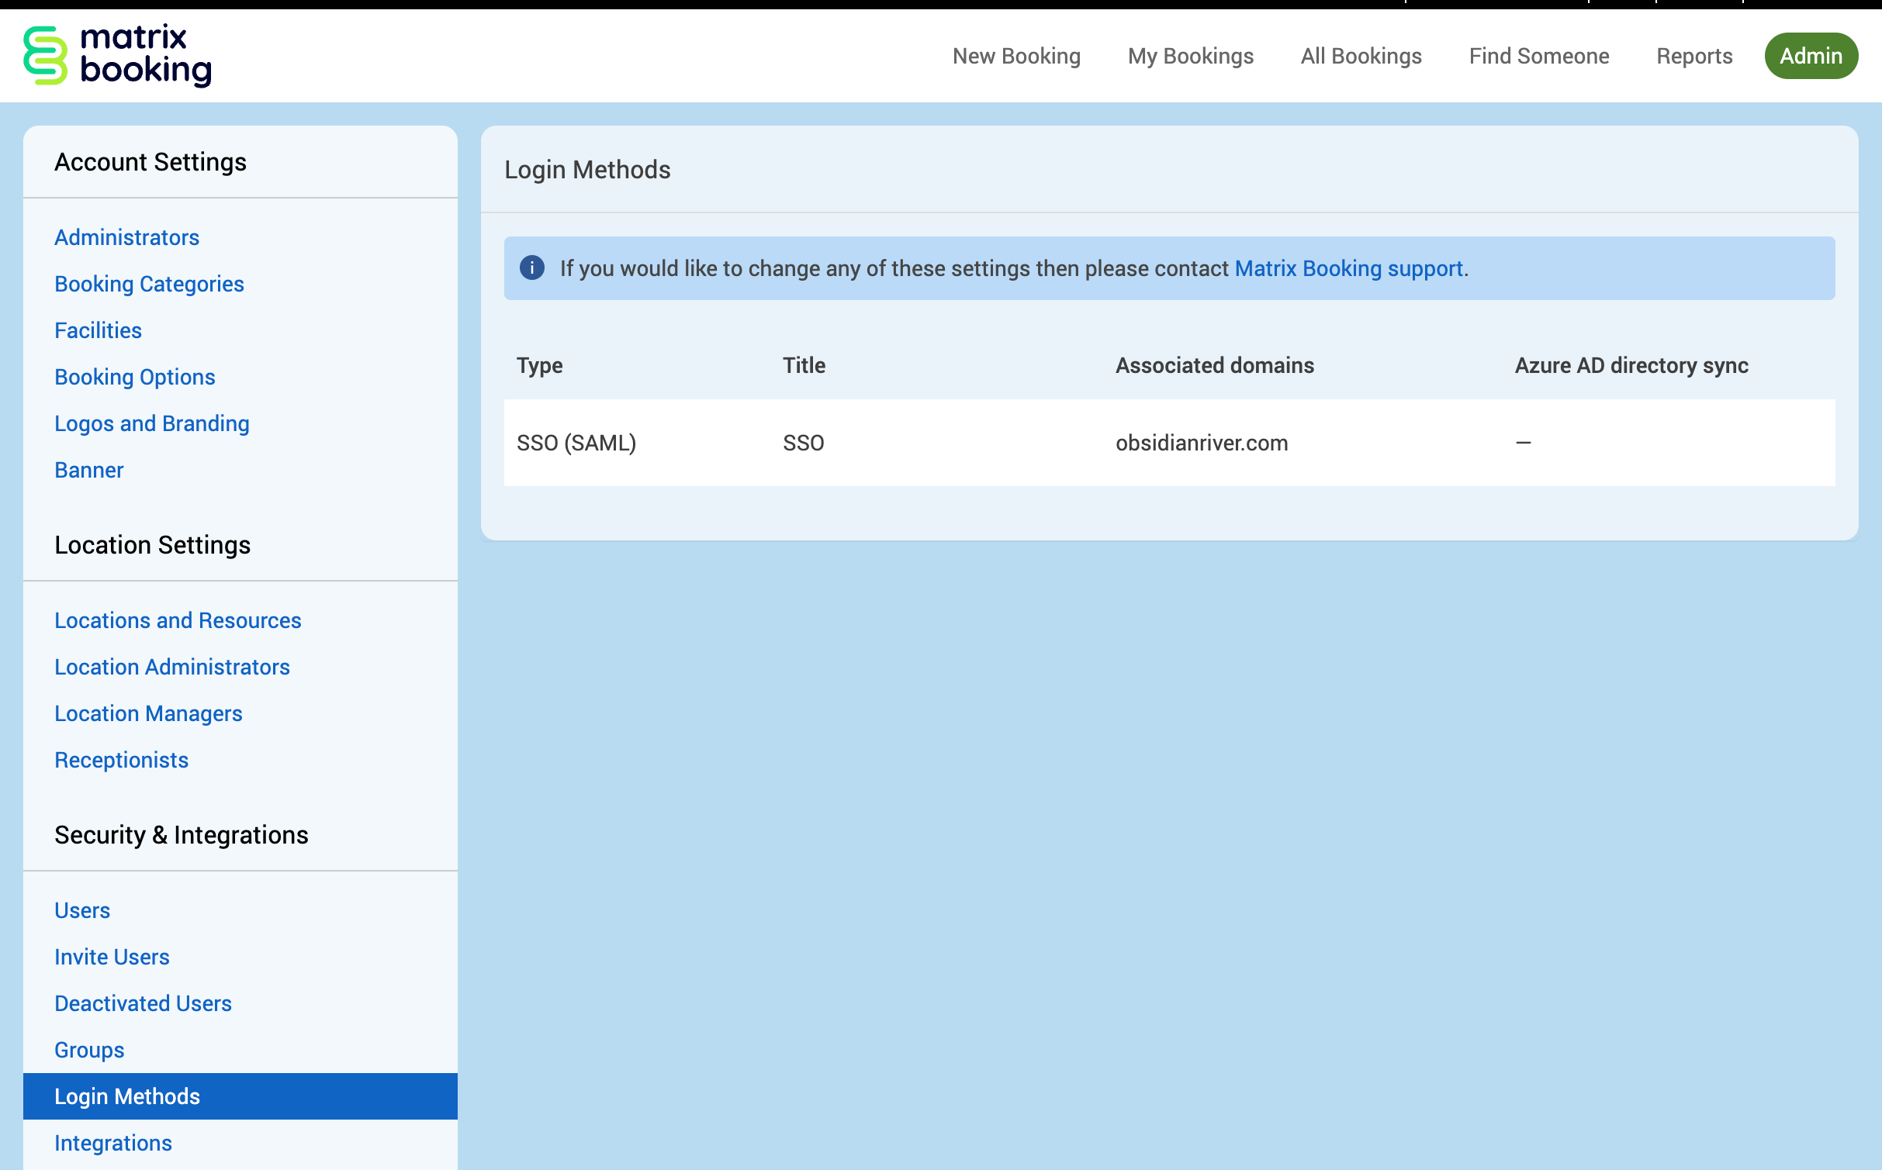The height and width of the screenshot is (1170, 1882).
Task: Open Deactivated Users
Action: [144, 1003]
